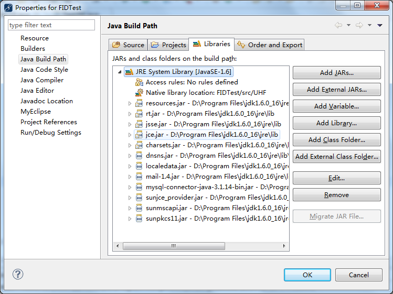This screenshot has height=294, width=393.
Task: Click the horizontal scrollbar thumb
Action: (x=174, y=246)
